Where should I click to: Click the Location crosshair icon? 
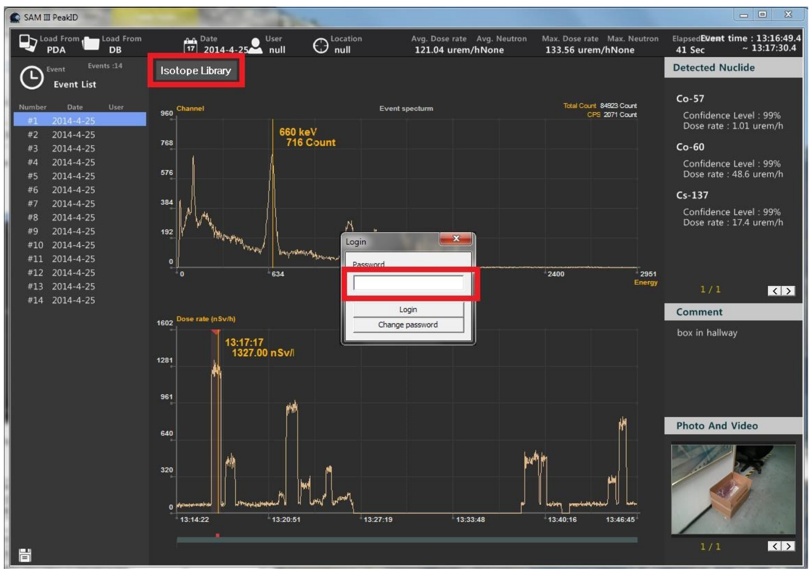pos(320,45)
